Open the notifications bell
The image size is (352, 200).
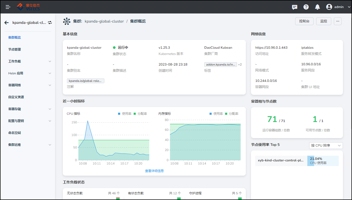click(317, 7)
